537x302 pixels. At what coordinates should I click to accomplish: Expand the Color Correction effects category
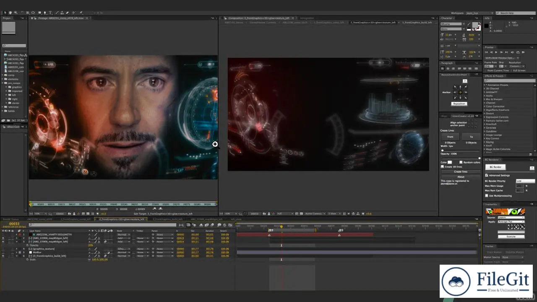[484, 106]
